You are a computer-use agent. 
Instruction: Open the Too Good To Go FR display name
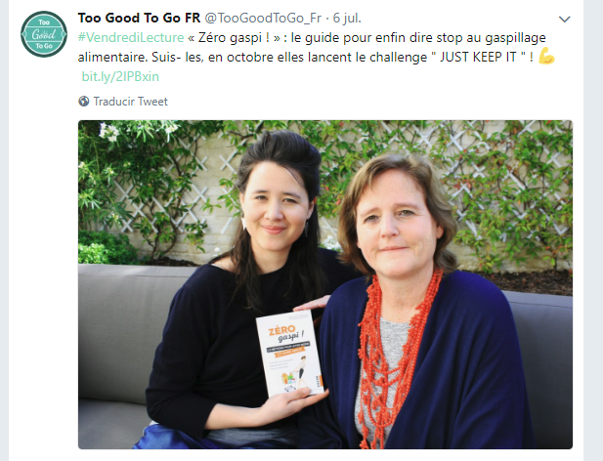(x=139, y=18)
